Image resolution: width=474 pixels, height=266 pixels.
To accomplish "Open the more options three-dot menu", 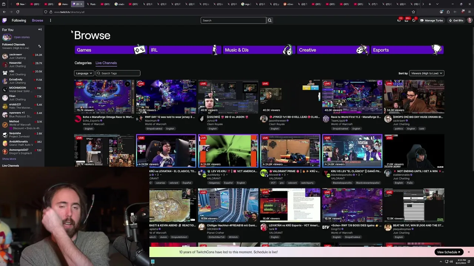I will (50, 20).
